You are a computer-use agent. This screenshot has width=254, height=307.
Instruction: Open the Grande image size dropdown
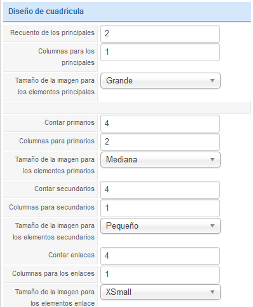coord(161,81)
